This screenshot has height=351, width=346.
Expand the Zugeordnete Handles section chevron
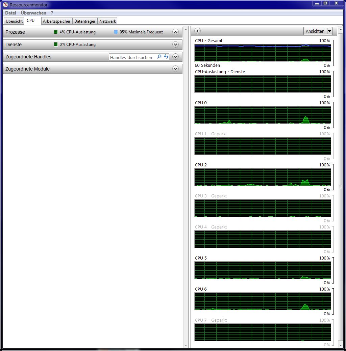coord(175,57)
